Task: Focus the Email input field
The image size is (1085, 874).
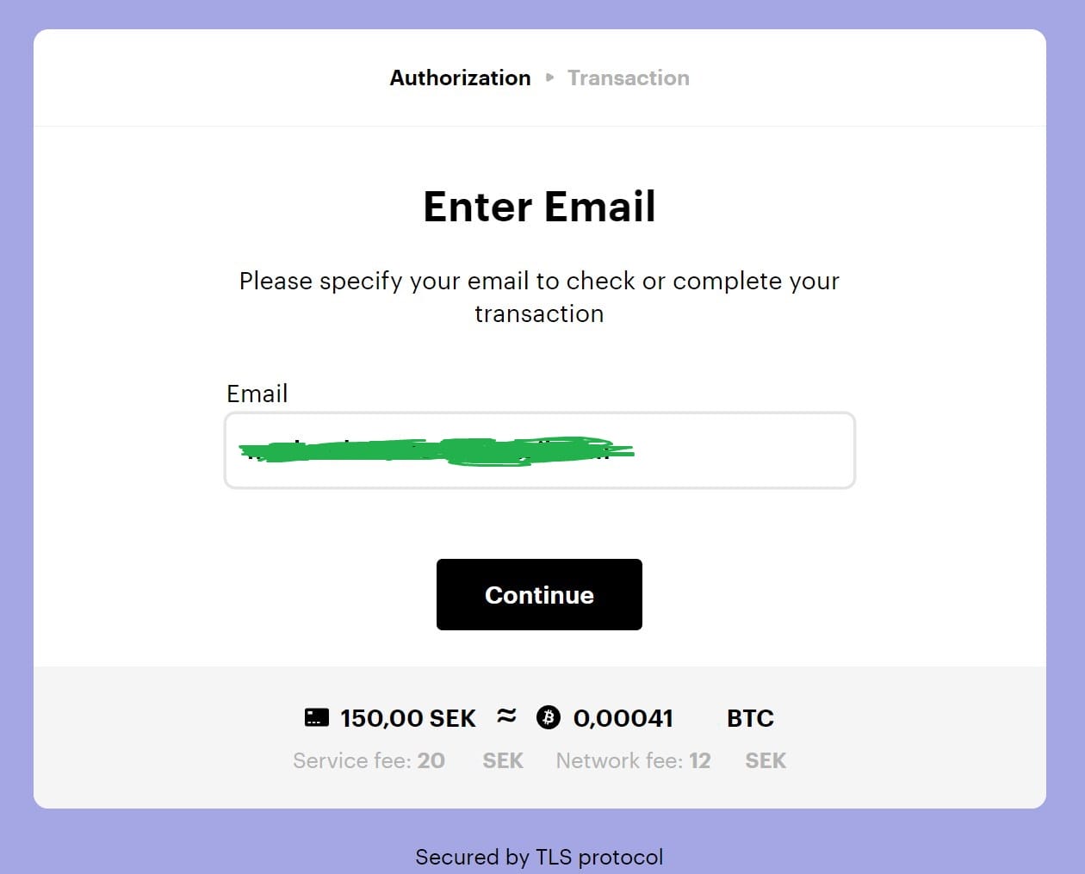Action: click(539, 450)
